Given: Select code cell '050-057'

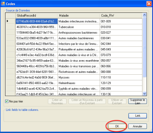Looking at the screenshot, I should click(121, 61).
